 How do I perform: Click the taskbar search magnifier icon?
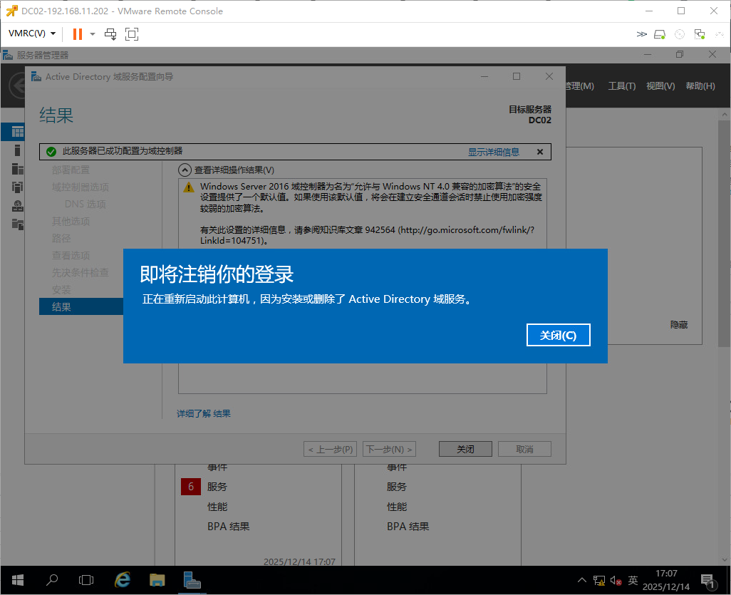(x=52, y=580)
